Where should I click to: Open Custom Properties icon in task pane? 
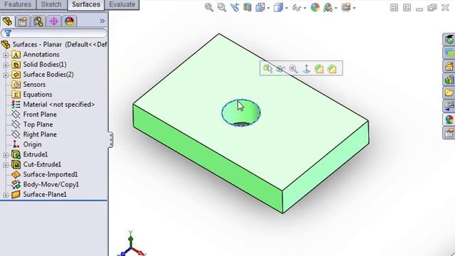[449, 133]
